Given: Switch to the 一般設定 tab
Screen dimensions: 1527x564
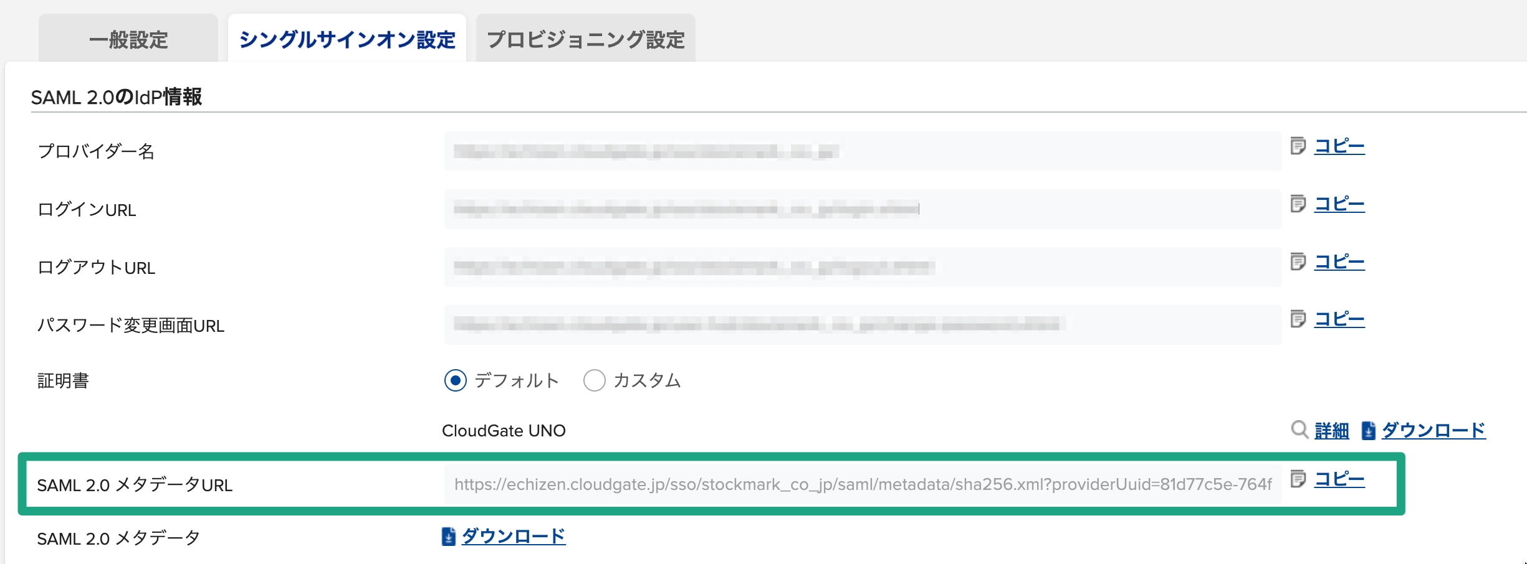Looking at the screenshot, I should (x=128, y=40).
